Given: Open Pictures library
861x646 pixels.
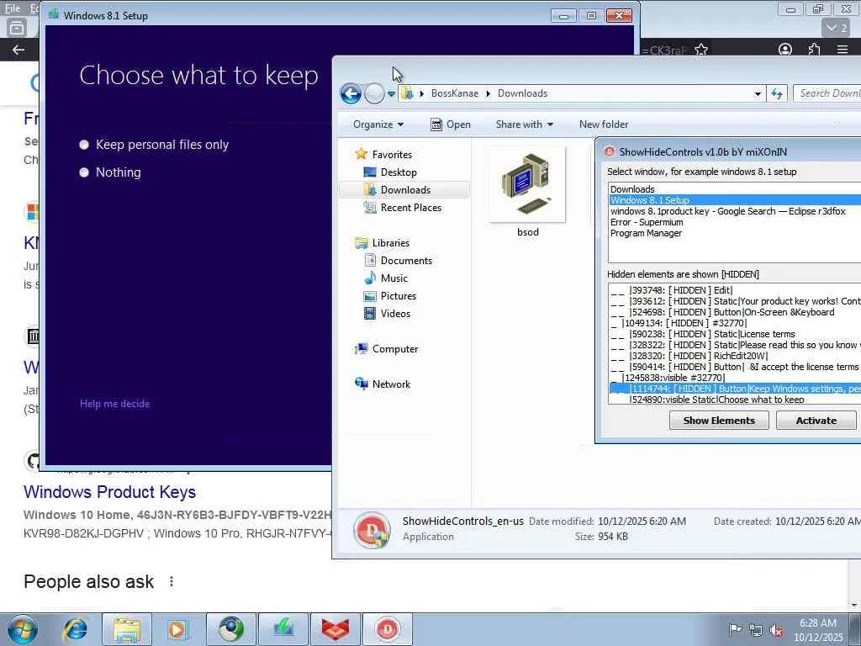Looking at the screenshot, I should point(390,295).
